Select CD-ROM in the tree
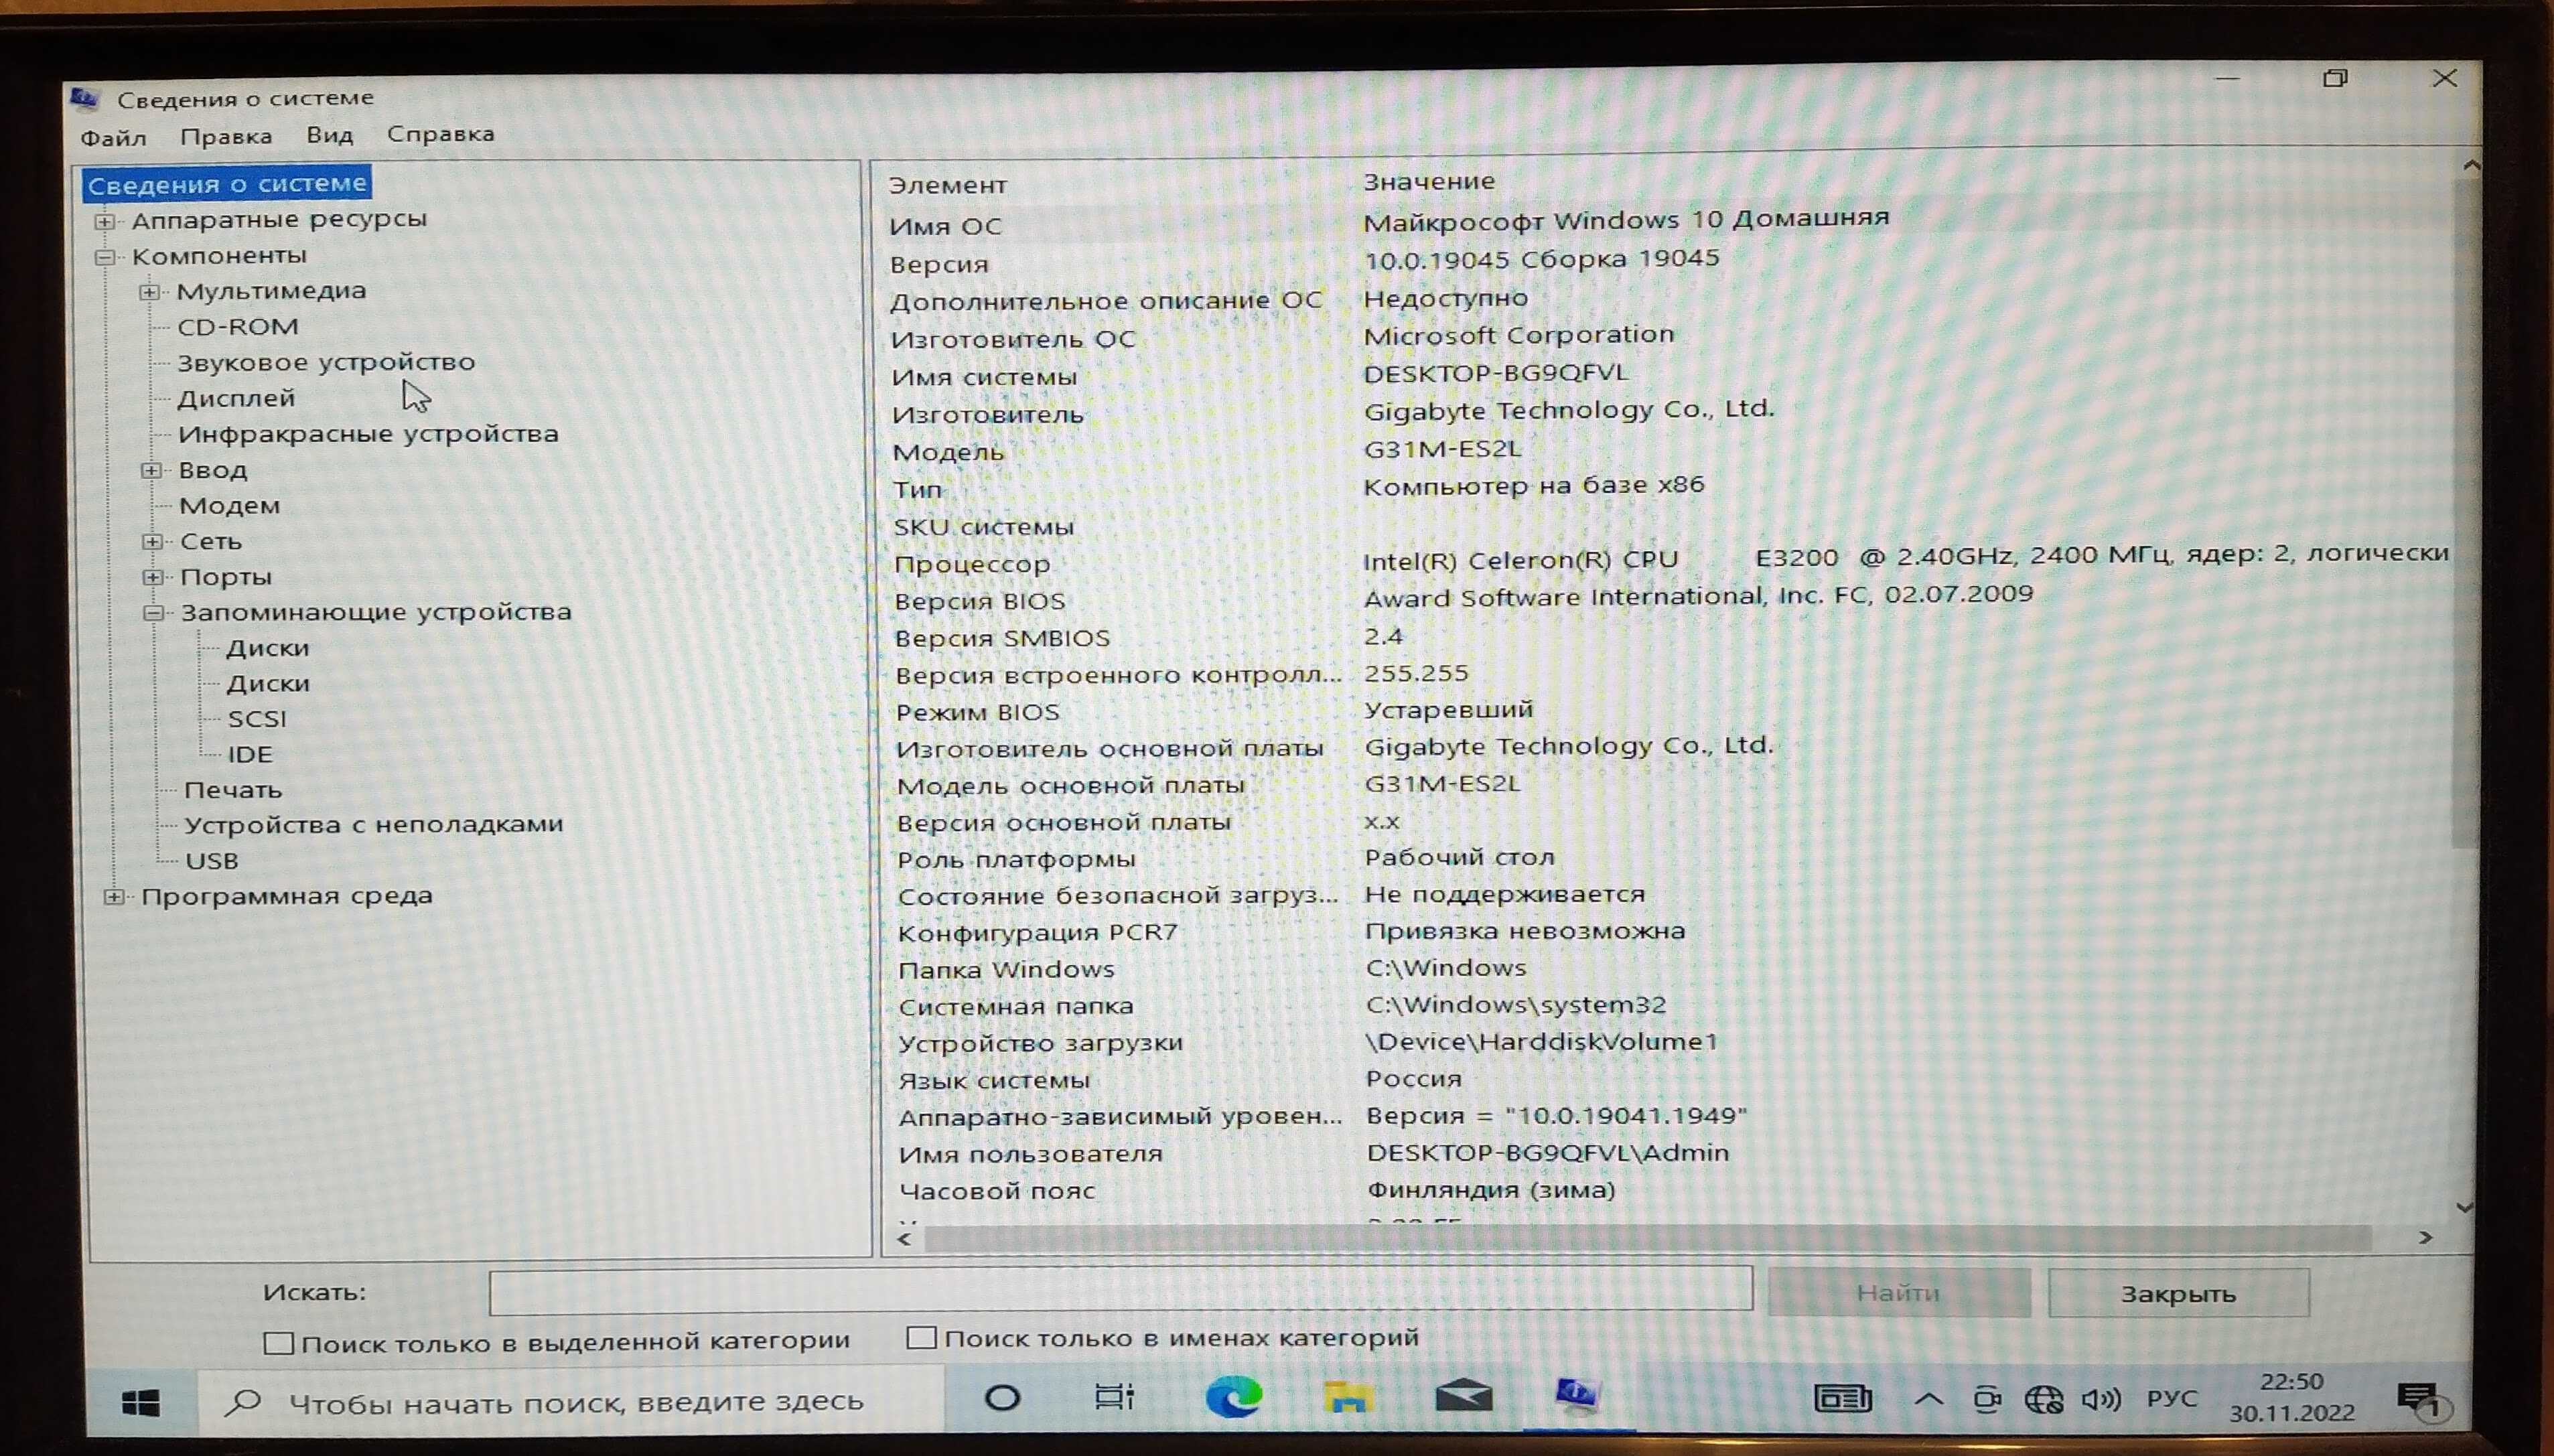This screenshot has width=2554, height=1456. coord(238,327)
